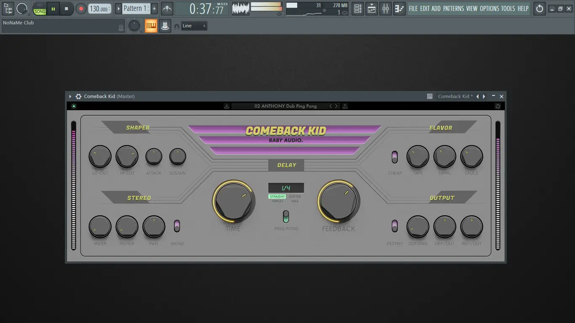Select FREE delay timing mode

coord(295,201)
